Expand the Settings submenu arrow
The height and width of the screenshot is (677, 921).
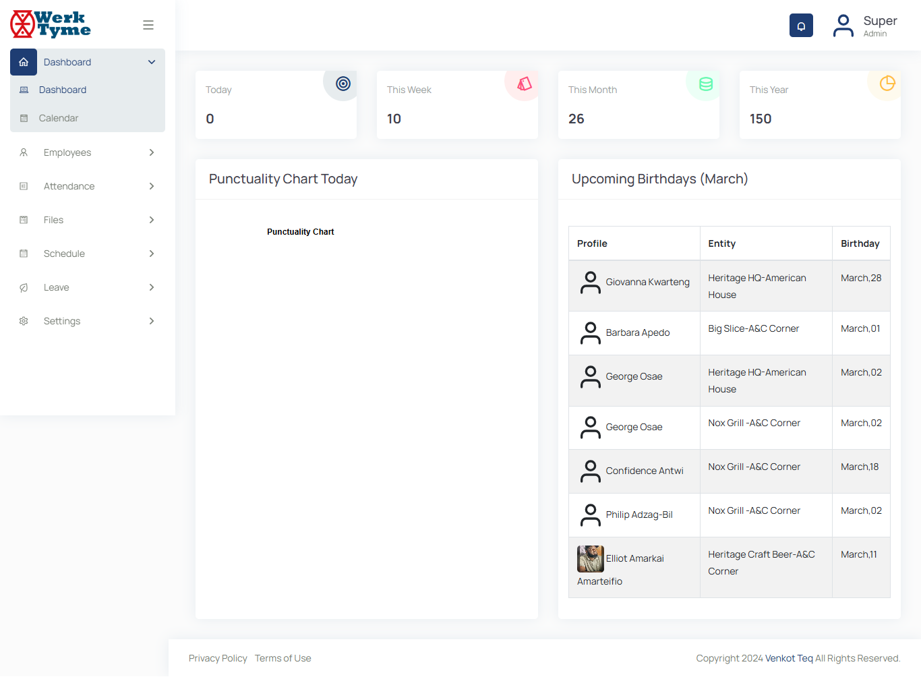tap(152, 321)
